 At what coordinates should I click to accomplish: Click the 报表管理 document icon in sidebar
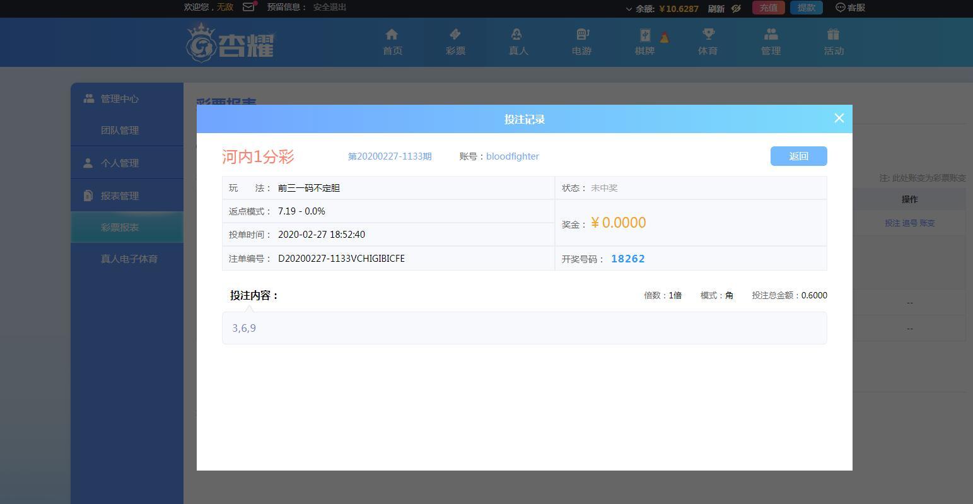pos(88,196)
